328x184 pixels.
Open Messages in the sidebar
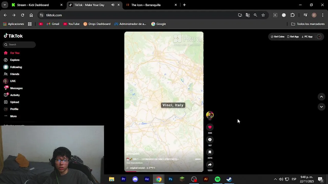point(13,88)
